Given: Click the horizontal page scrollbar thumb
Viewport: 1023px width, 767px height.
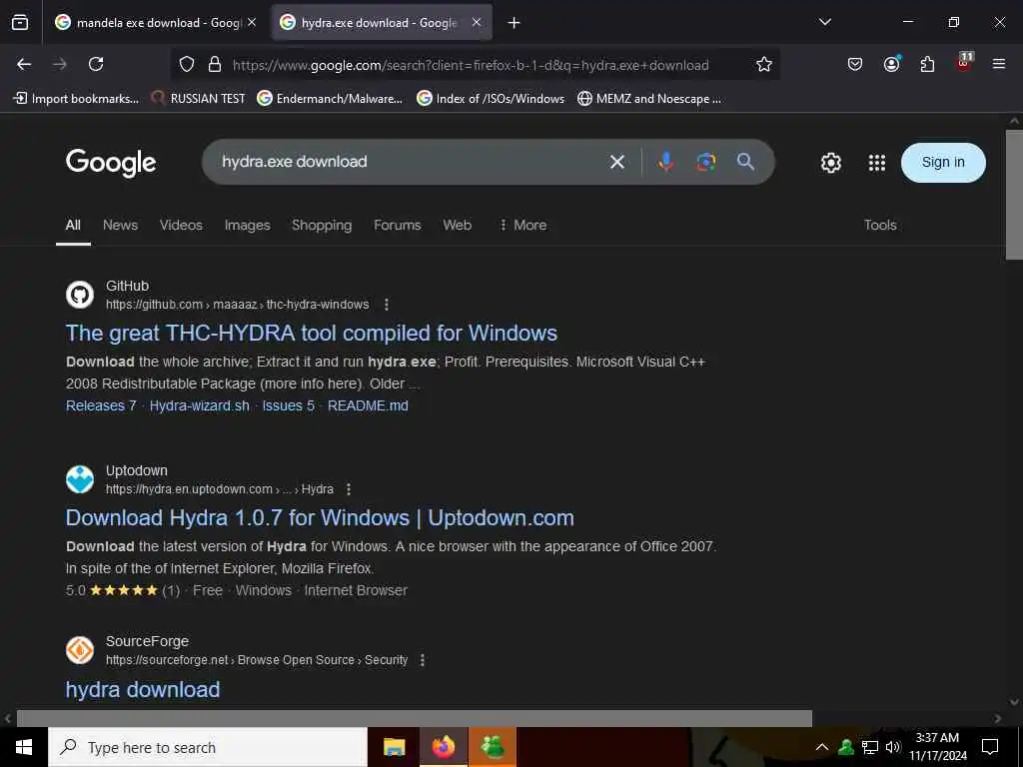Looking at the screenshot, I should 415,718.
